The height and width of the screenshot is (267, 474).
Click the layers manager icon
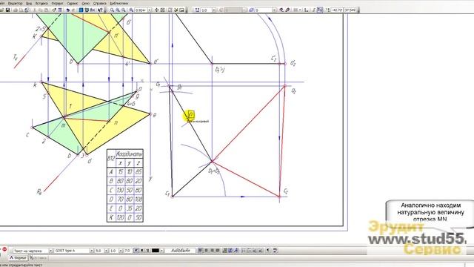click(251, 10)
